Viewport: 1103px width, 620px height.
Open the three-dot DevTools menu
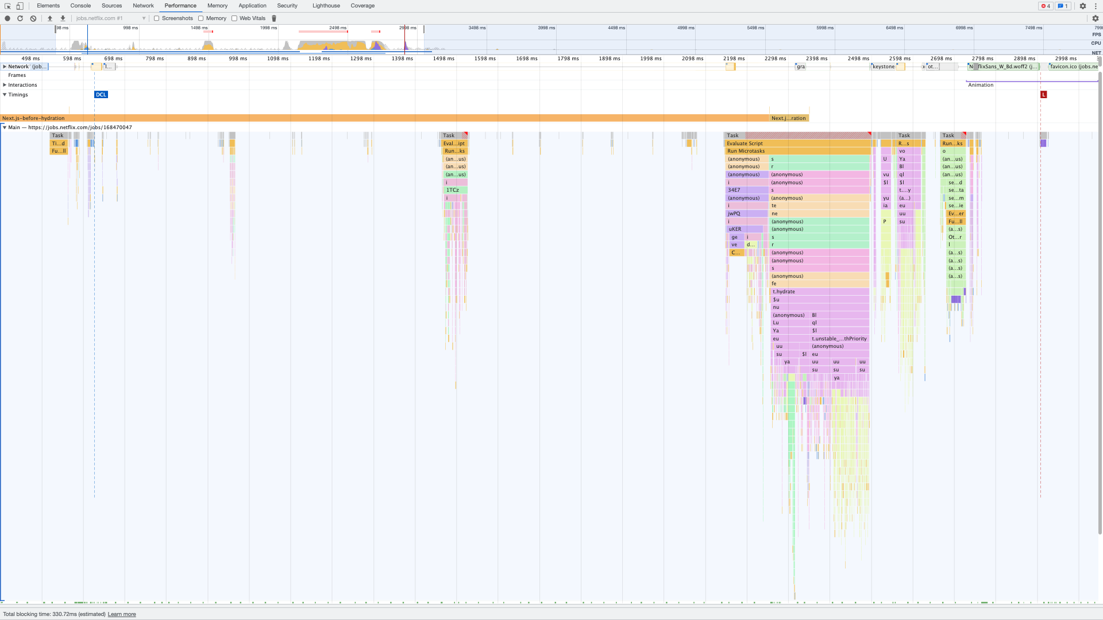click(x=1096, y=6)
